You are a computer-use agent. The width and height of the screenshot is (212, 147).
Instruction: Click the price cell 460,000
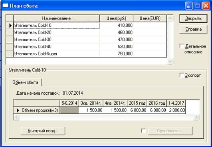pyautogui.click(x=117, y=32)
